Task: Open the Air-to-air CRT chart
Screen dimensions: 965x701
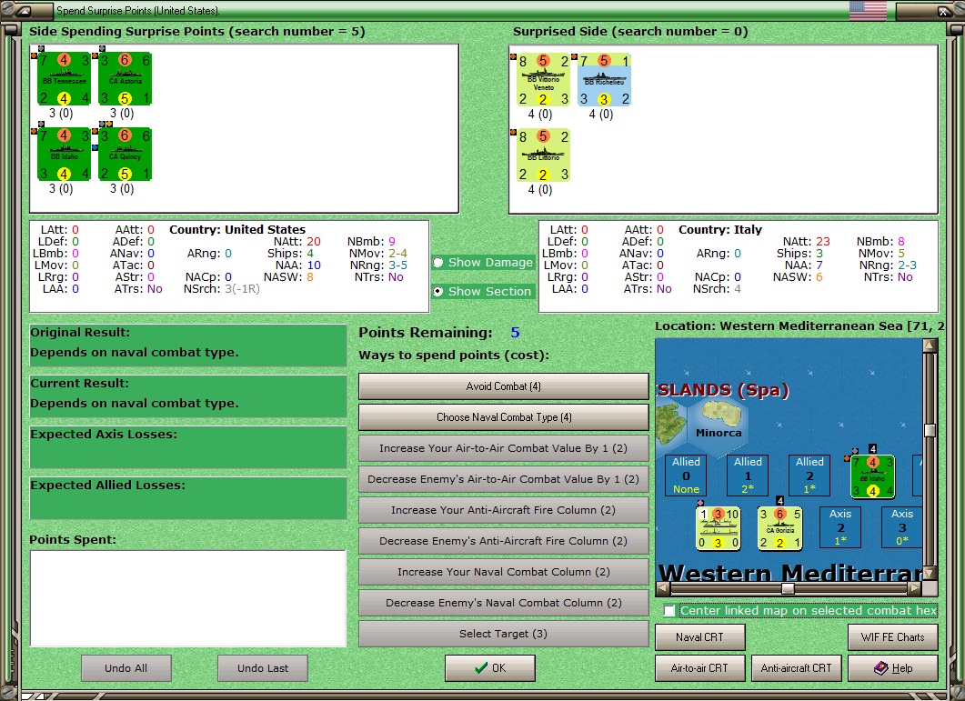Action: (x=699, y=668)
